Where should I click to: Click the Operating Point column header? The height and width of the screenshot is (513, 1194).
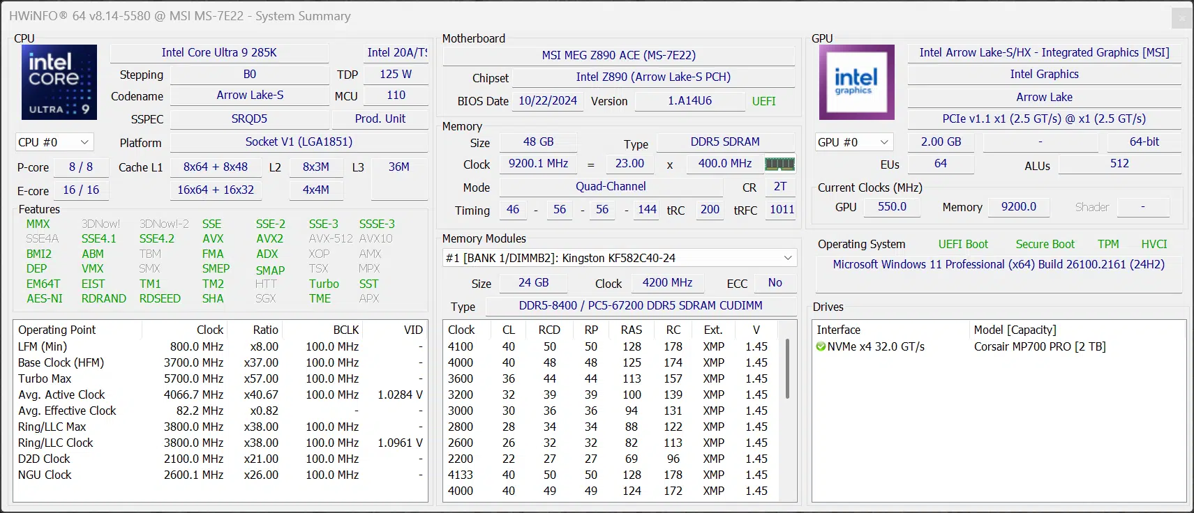tap(57, 330)
